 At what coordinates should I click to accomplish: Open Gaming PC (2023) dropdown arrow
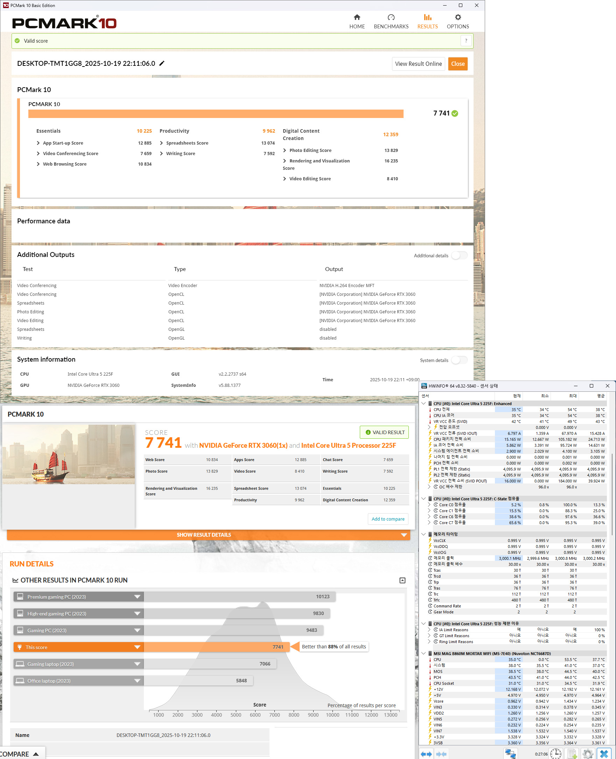click(x=137, y=631)
